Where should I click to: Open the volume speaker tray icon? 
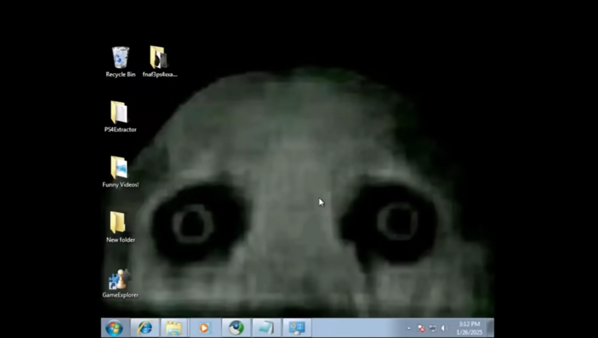[x=444, y=329]
